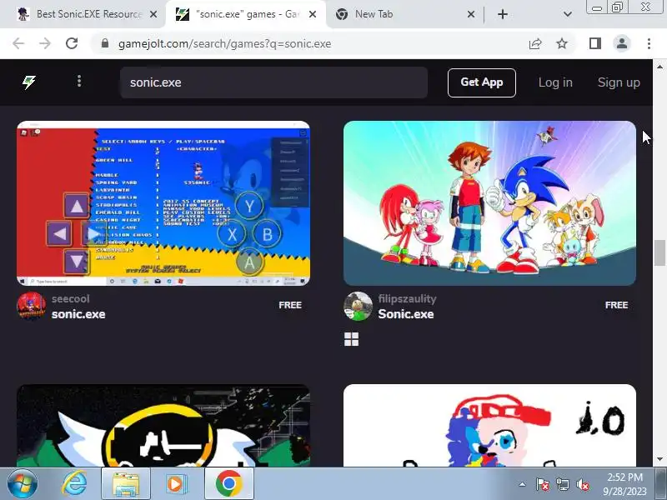
Task: Click the Chrome taskbar icon
Action: coord(228,484)
